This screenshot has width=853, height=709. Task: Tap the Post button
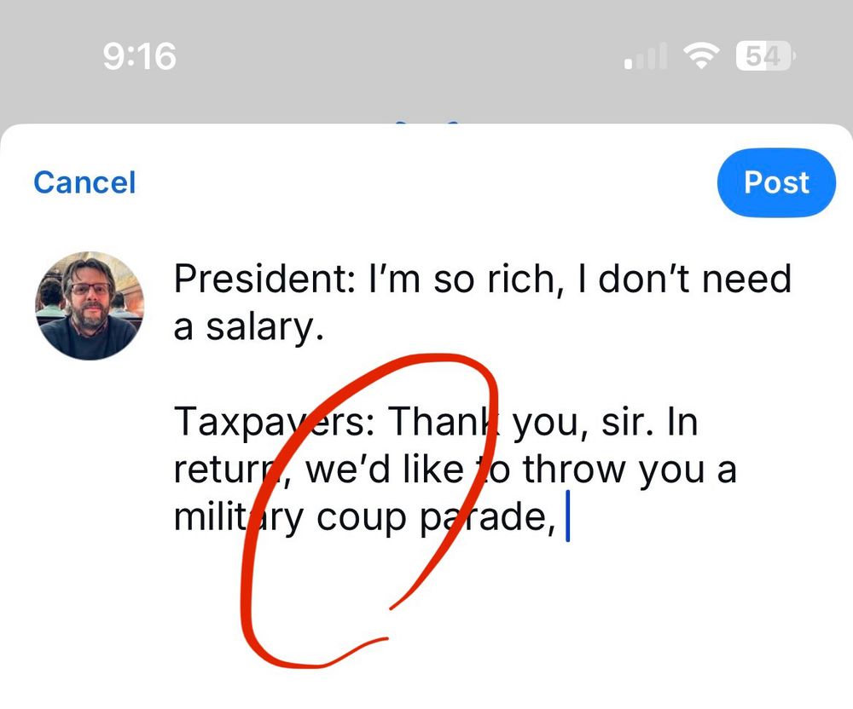[x=776, y=182]
